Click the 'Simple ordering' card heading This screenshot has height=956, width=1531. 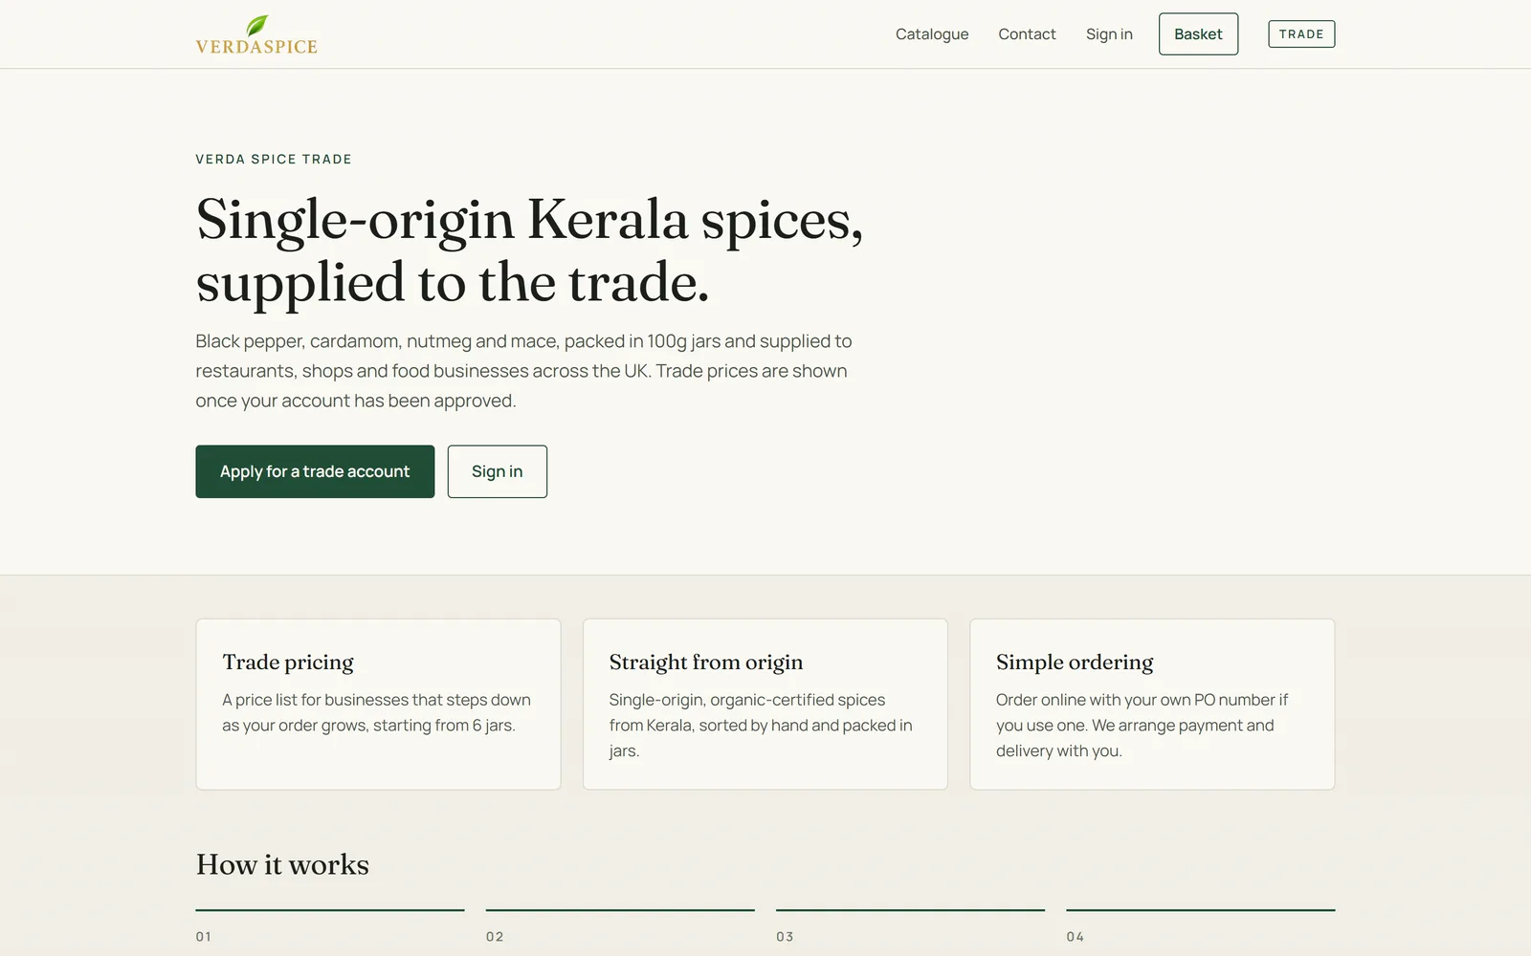1075,662
